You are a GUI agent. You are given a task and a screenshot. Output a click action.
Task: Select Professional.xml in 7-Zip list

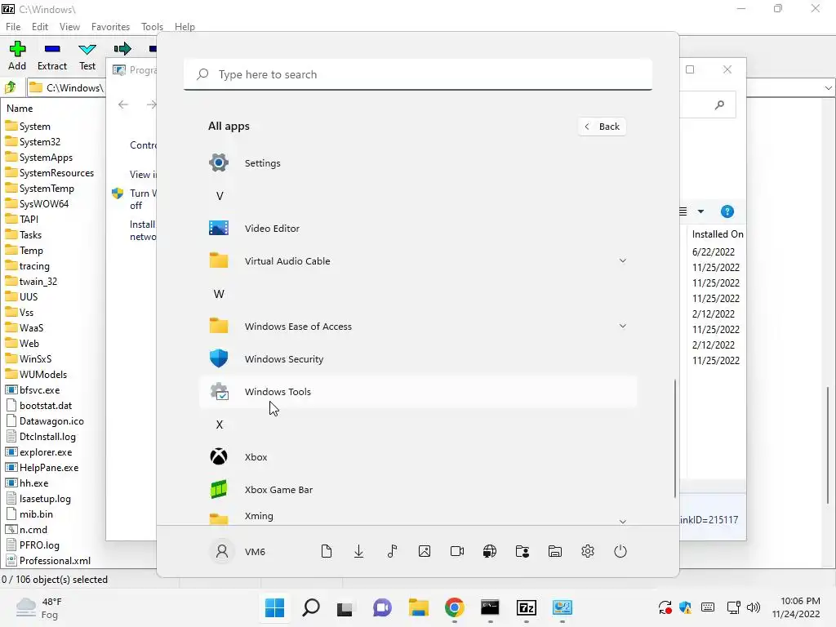(x=48, y=560)
